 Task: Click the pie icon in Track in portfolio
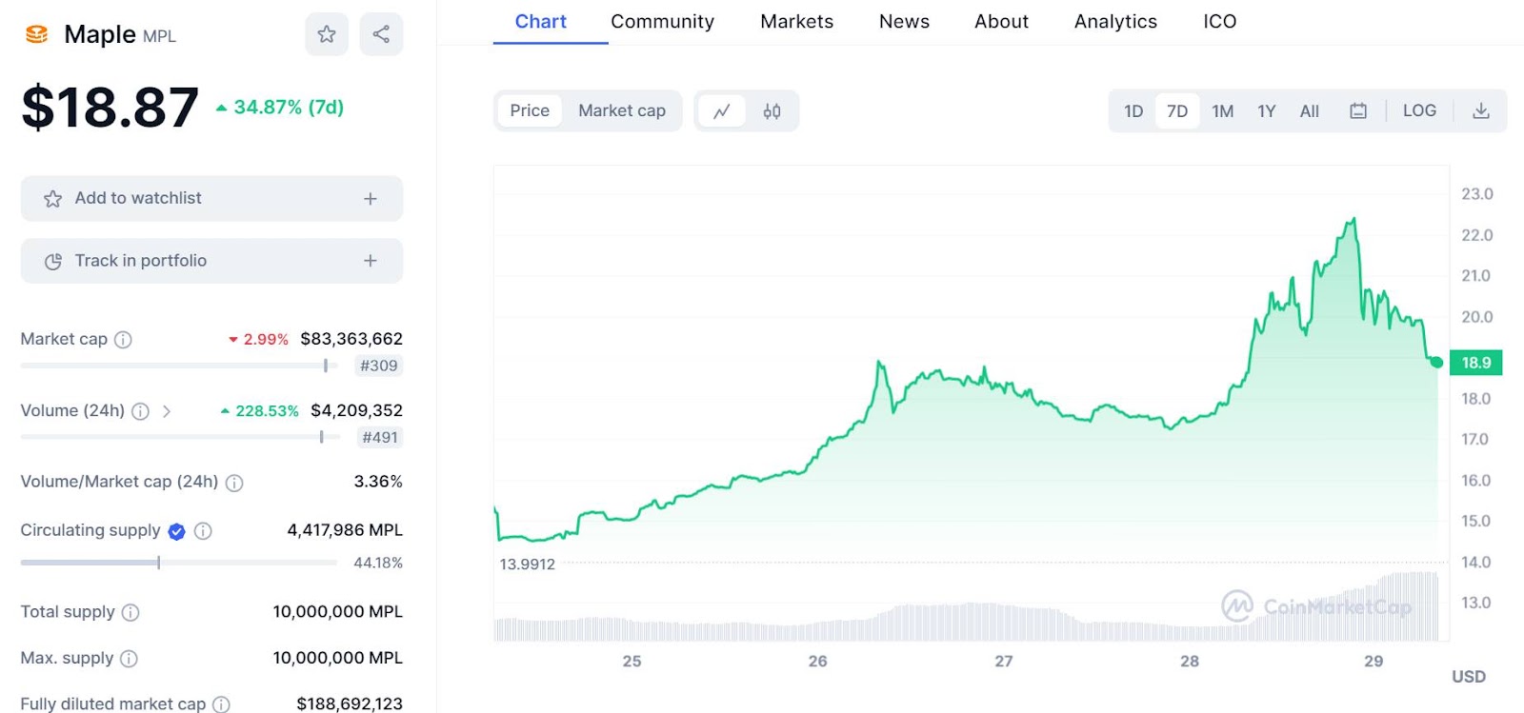[53, 261]
